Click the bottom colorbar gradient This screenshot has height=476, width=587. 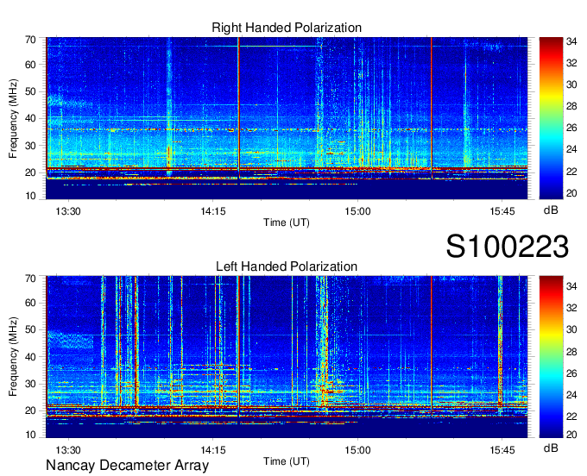(551, 357)
